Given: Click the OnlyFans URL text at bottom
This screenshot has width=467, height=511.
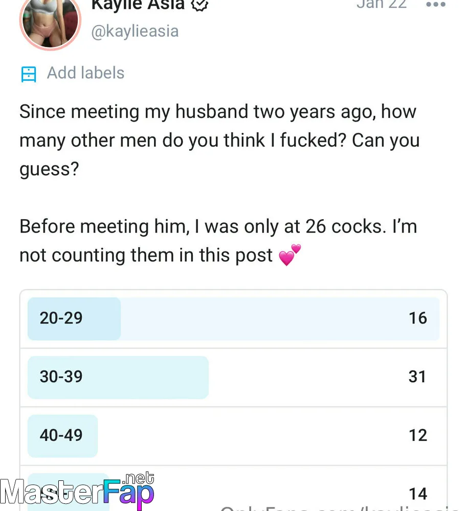Looking at the screenshot, I should click(339, 508).
